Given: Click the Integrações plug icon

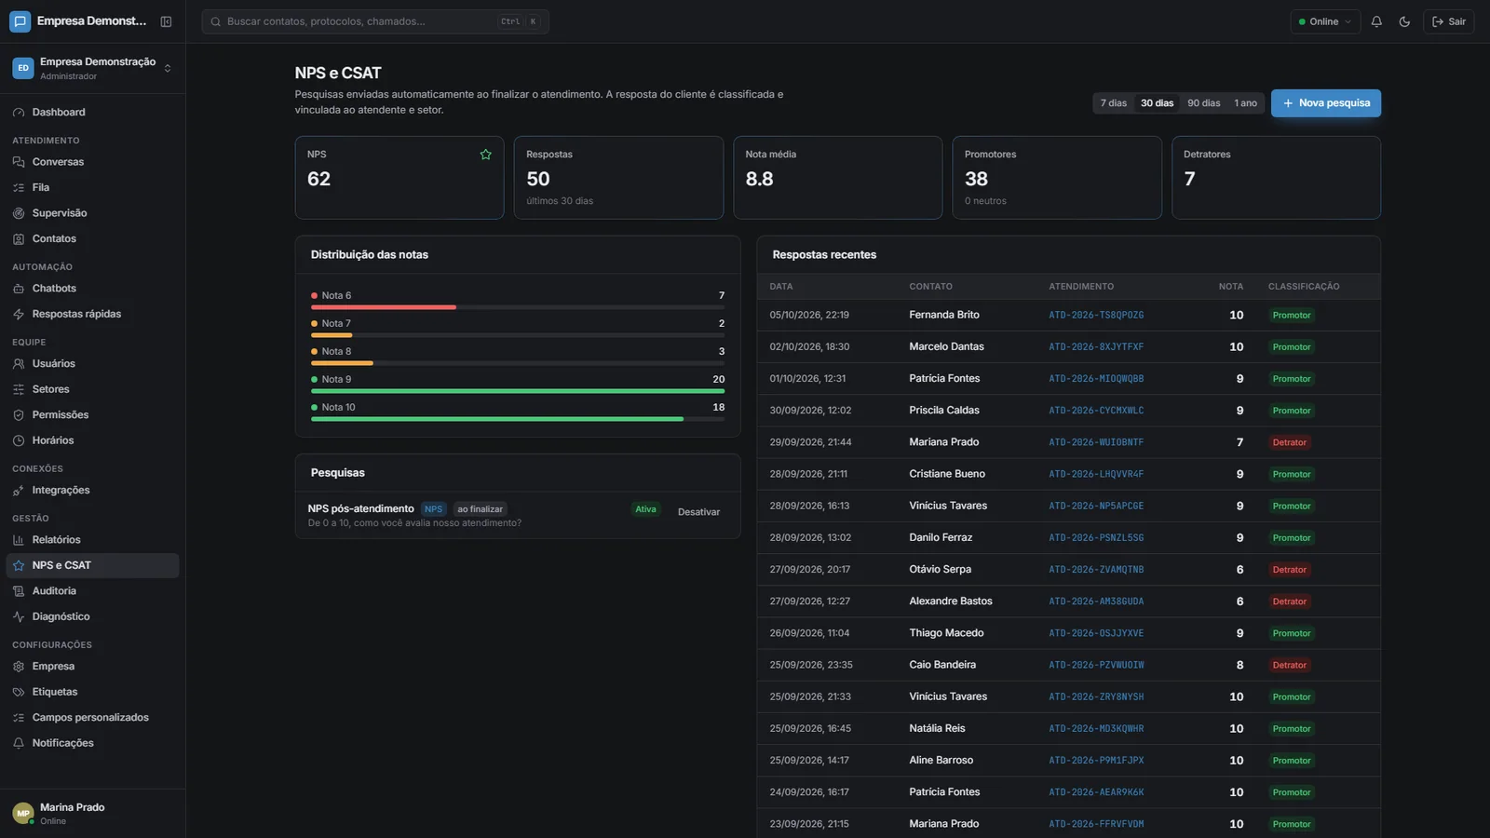Looking at the screenshot, I should 19,491.
